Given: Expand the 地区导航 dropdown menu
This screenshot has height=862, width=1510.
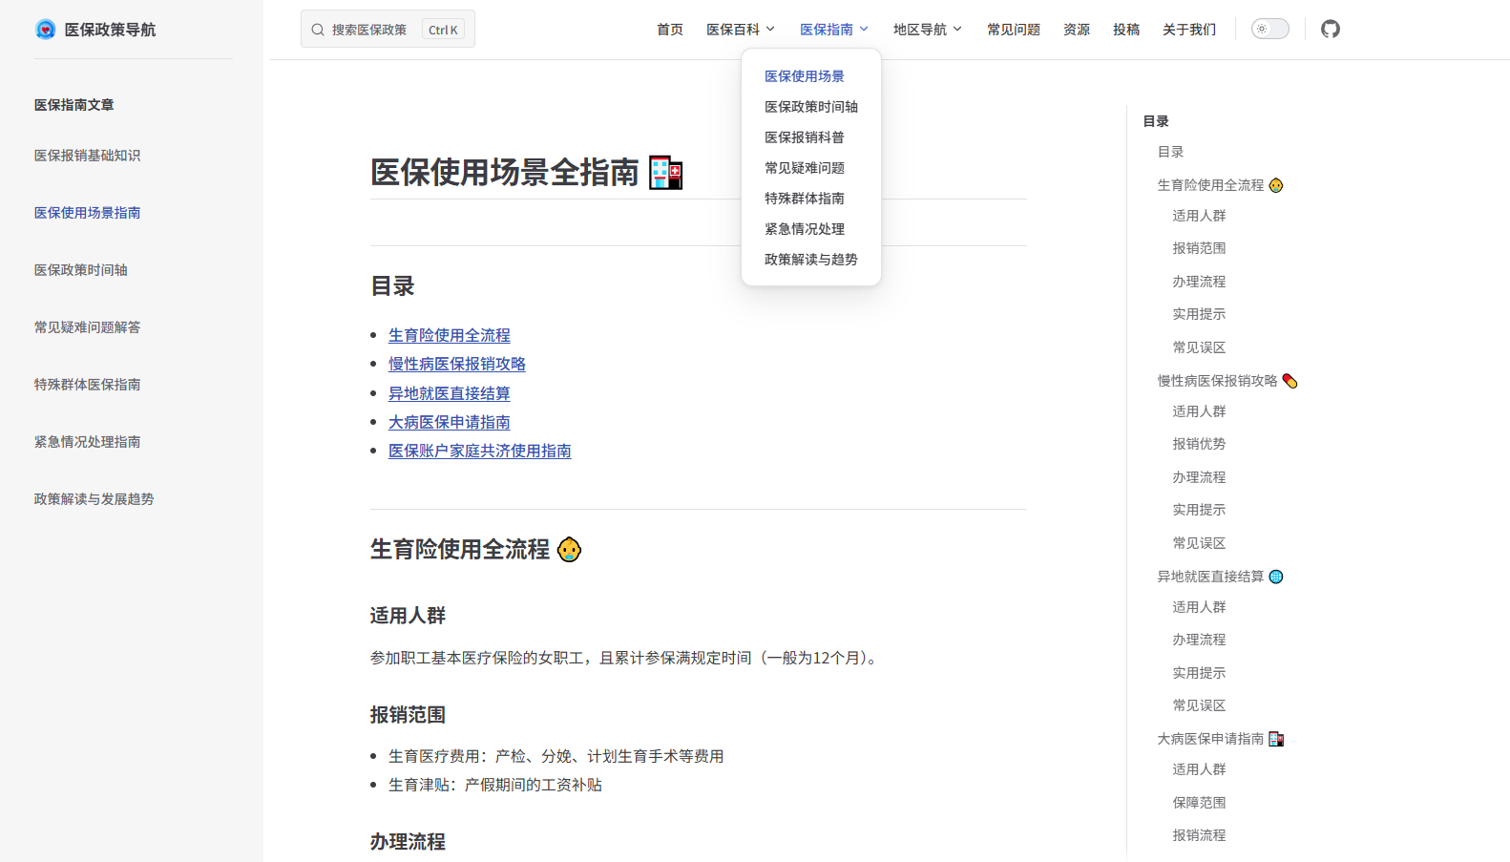Looking at the screenshot, I should click(x=927, y=30).
